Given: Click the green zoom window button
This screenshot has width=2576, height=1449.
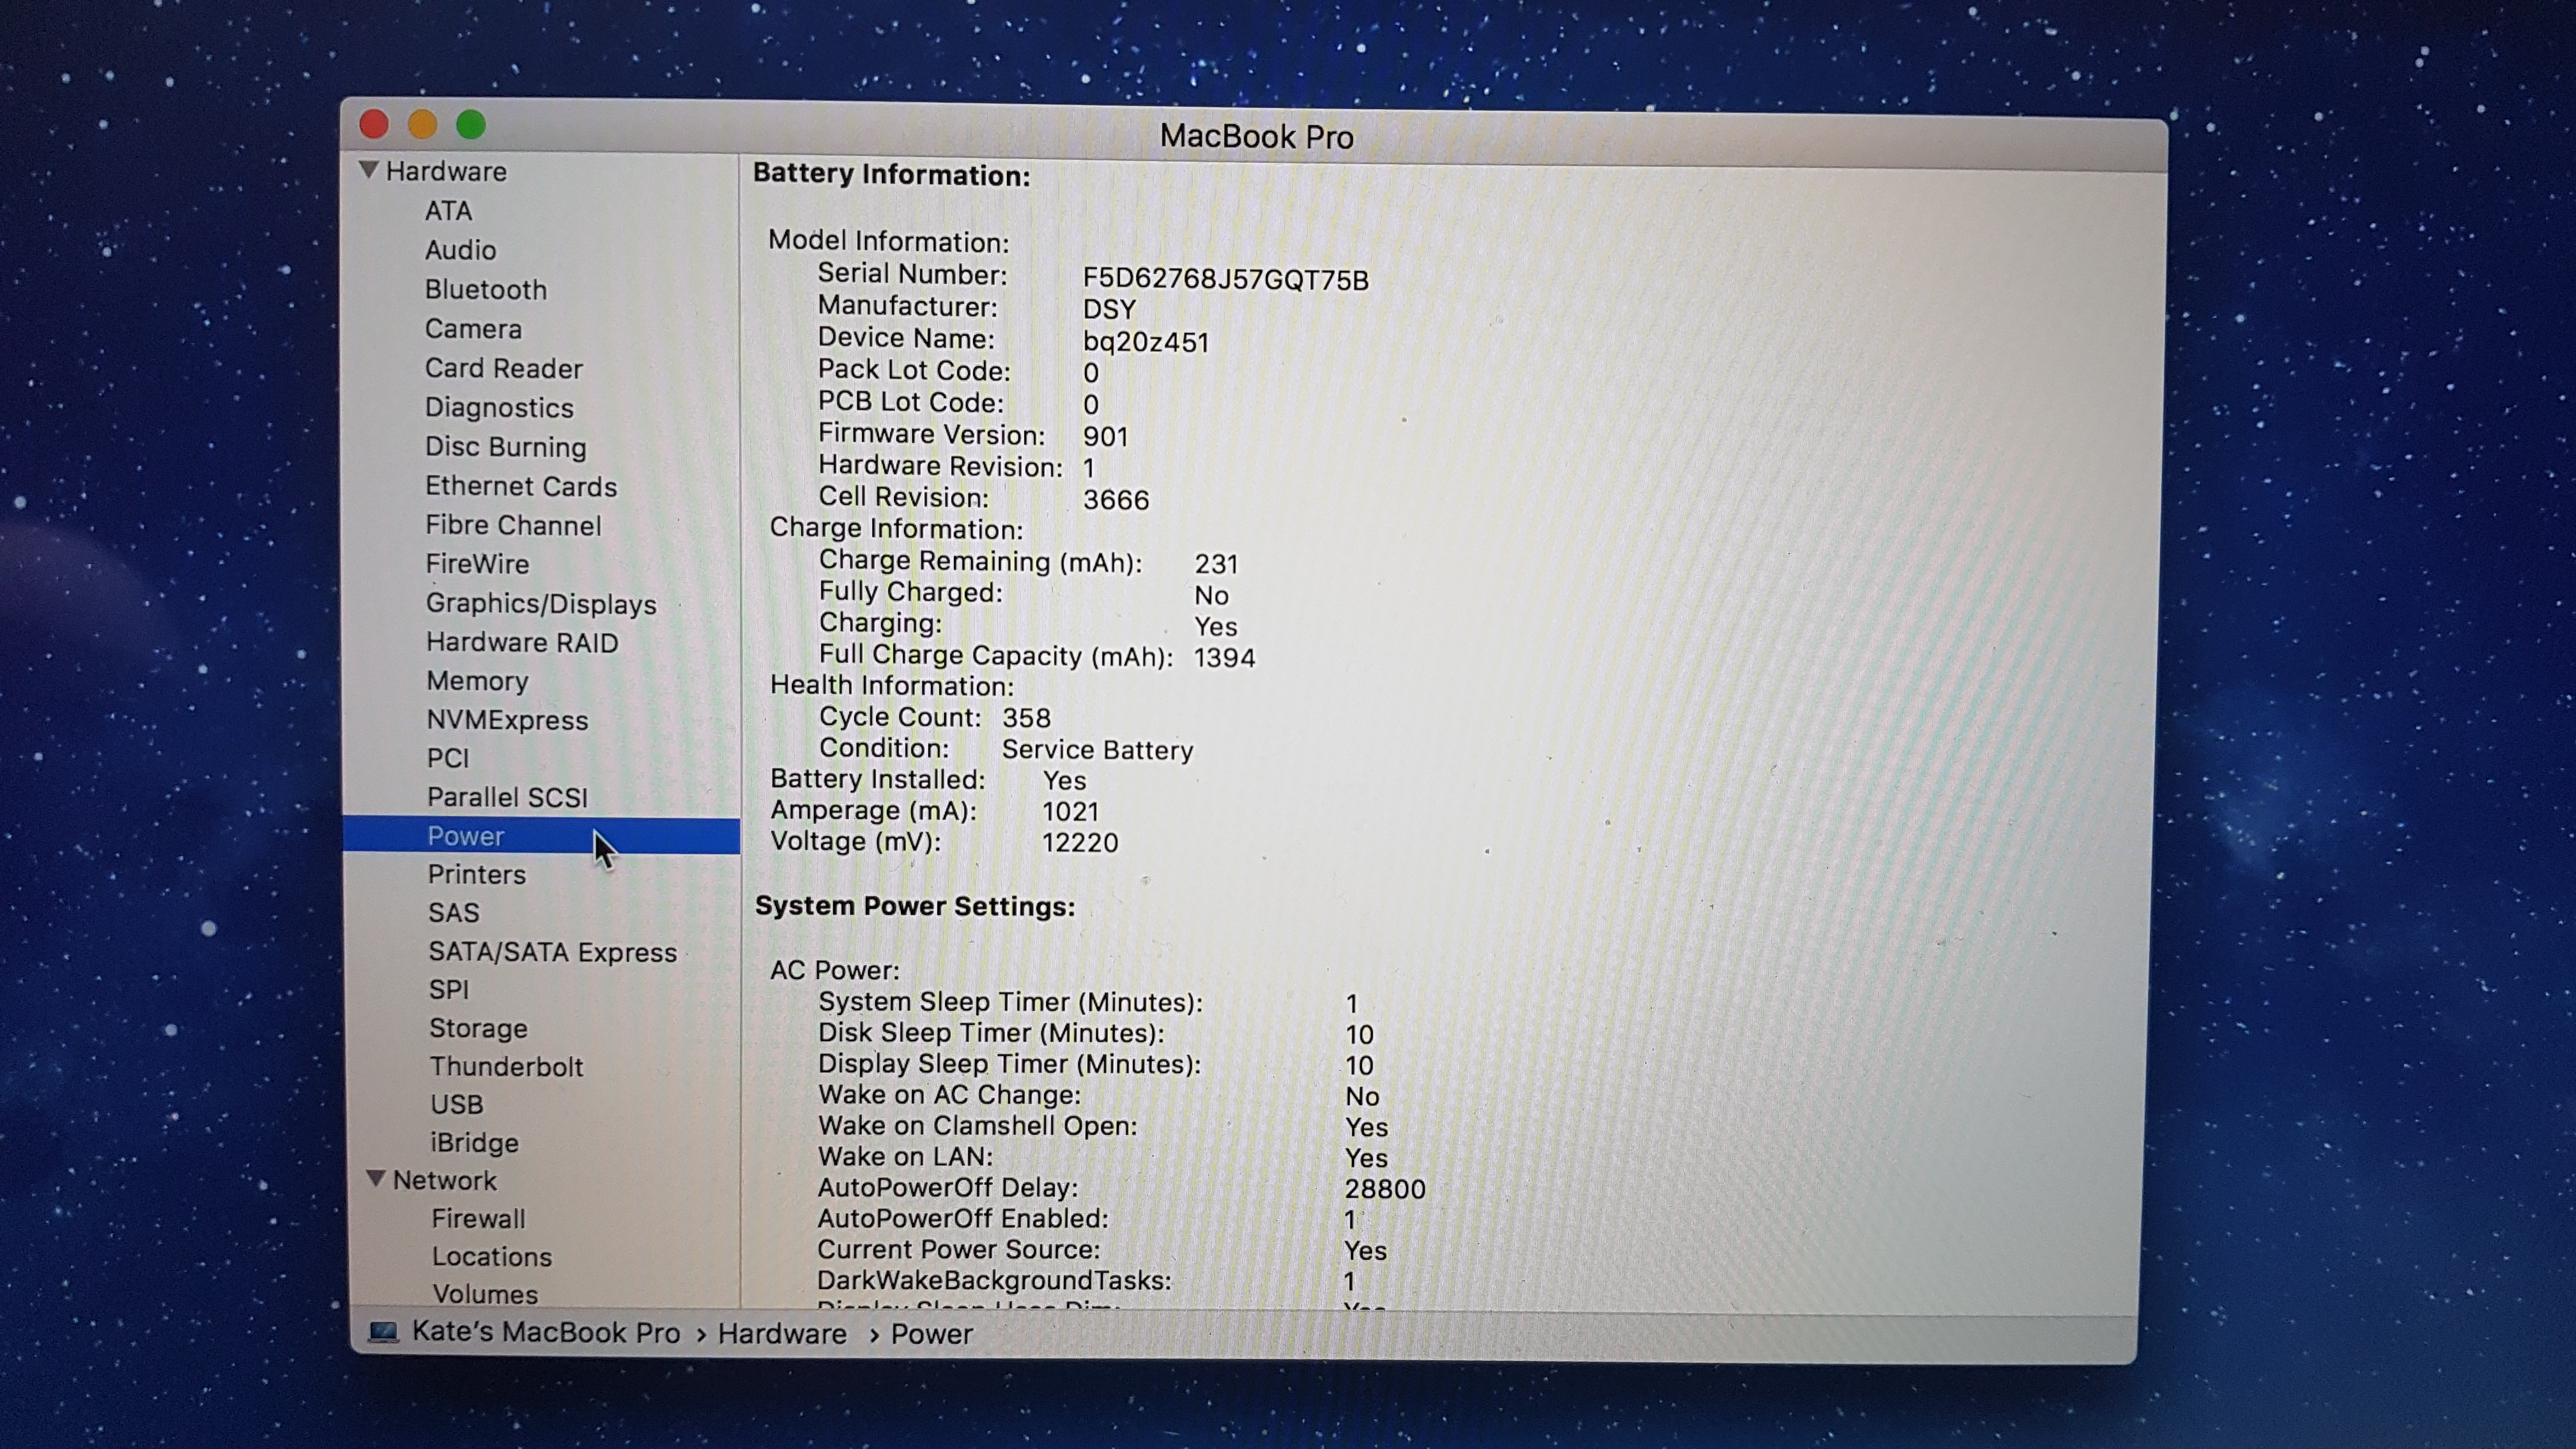Looking at the screenshot, I should pos(471,125).
